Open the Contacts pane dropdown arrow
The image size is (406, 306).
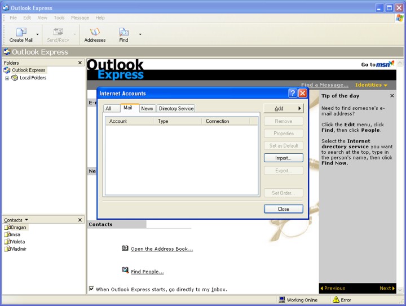click(27, 220)
